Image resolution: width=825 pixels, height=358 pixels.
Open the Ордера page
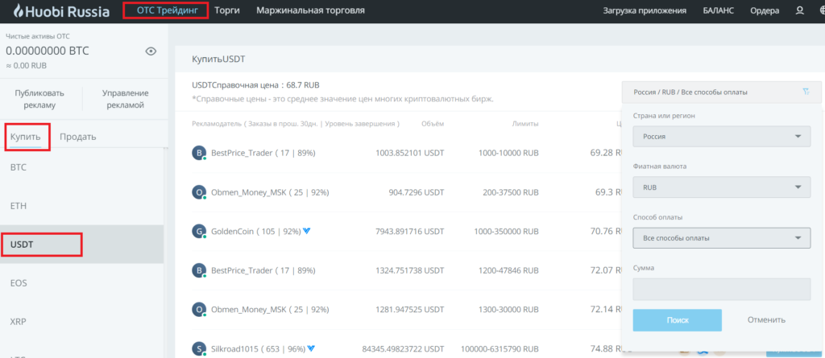pyautogui.click(x=765, y=10)
